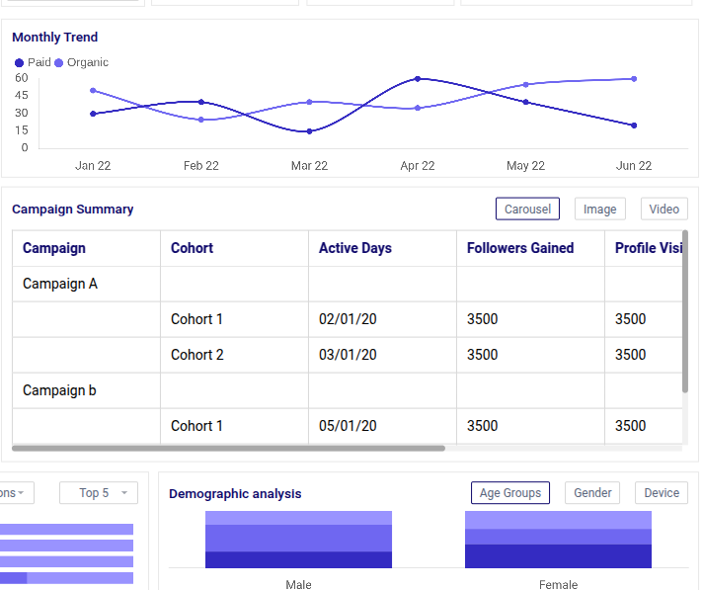Toggle the Paid series legend dot

coord(19,63)
